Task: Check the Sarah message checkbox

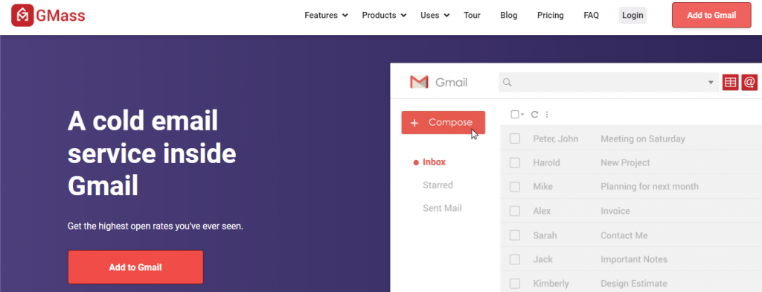Action: point(515,235)
